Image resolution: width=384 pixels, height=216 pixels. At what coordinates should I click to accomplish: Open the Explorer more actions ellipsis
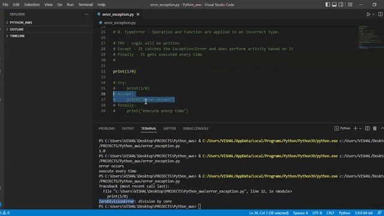coord(86,14)
